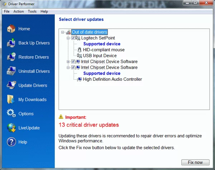The width and height of the screenshot is (215, 170).
Task: Select Supported device label above Audio Controller
Action: 102,73
